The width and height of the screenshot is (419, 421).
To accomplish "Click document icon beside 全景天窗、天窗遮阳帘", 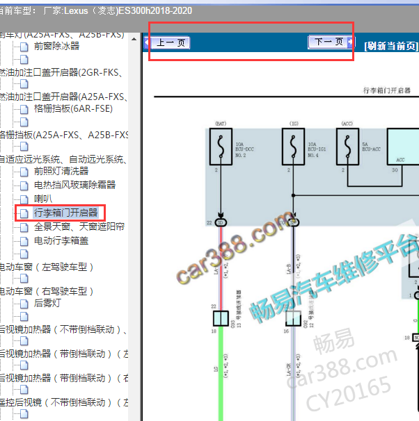I will pyautogui.click(x=24, y=227).
